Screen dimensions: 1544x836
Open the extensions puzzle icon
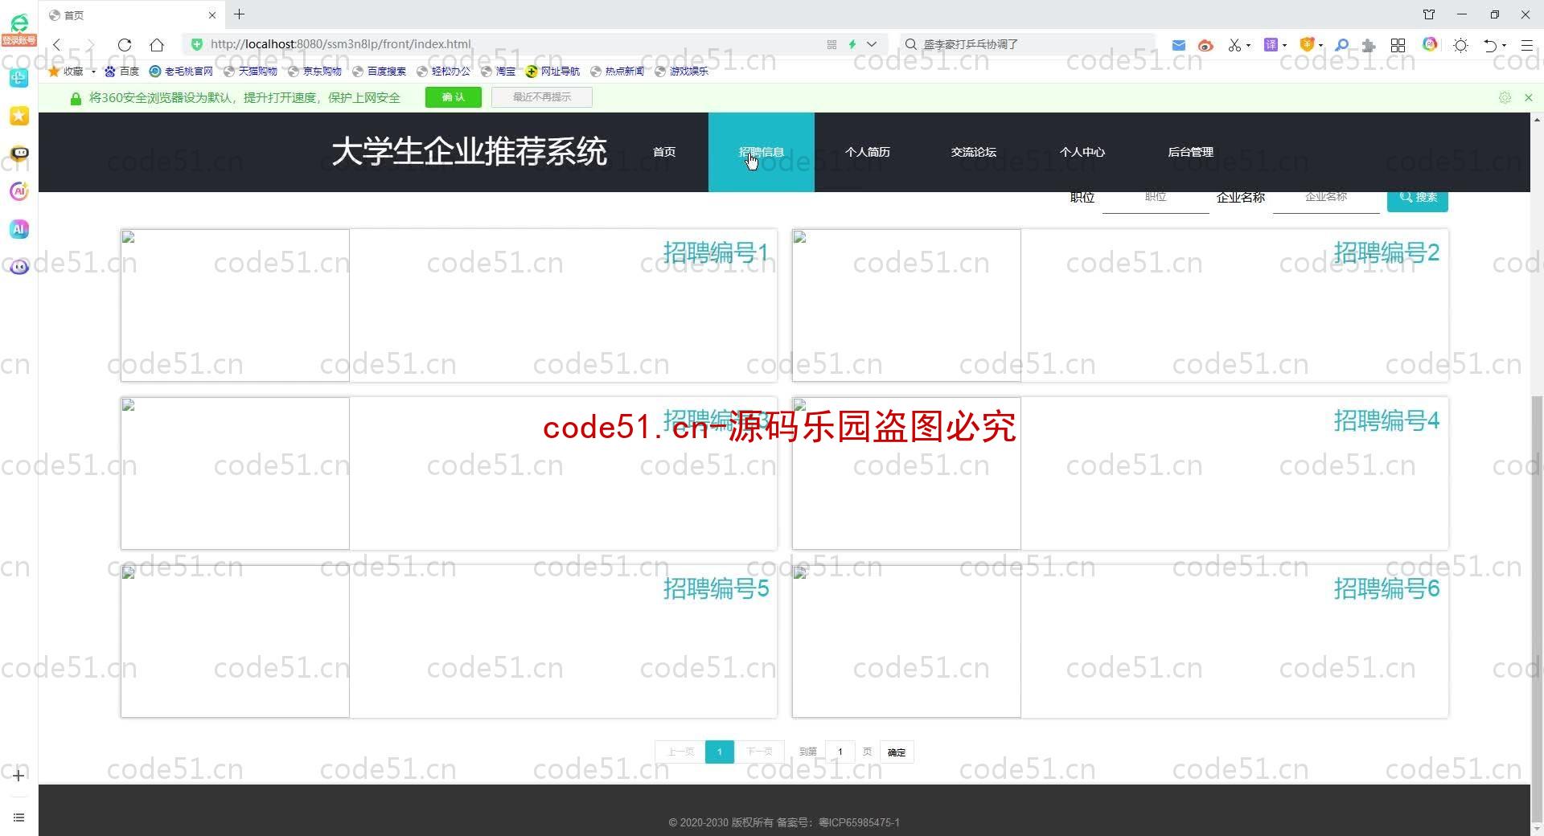1369,45
